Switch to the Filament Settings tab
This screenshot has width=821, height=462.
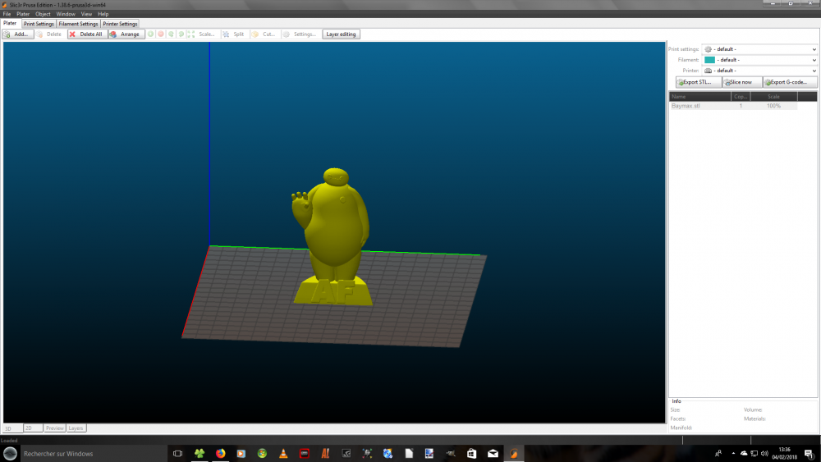pyautogui.click(x=78, y=24)
